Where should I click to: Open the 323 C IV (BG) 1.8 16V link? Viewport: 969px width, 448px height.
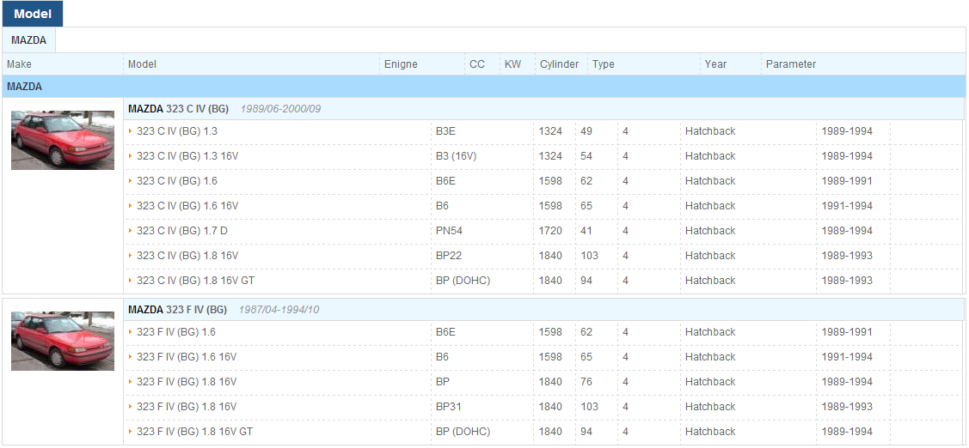(x=187, y=256)
